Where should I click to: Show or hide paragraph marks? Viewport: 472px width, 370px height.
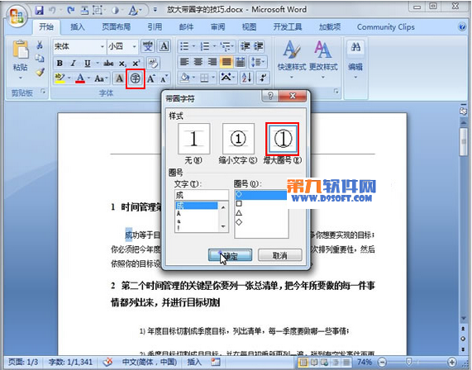(263, 78)
